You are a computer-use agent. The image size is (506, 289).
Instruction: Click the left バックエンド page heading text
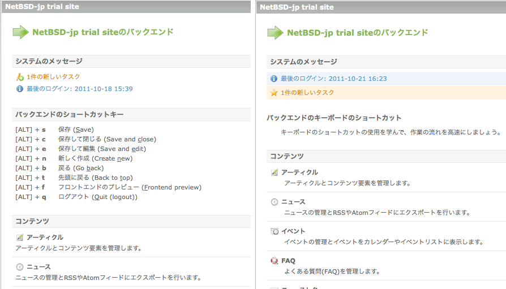(x=103, y=32)
